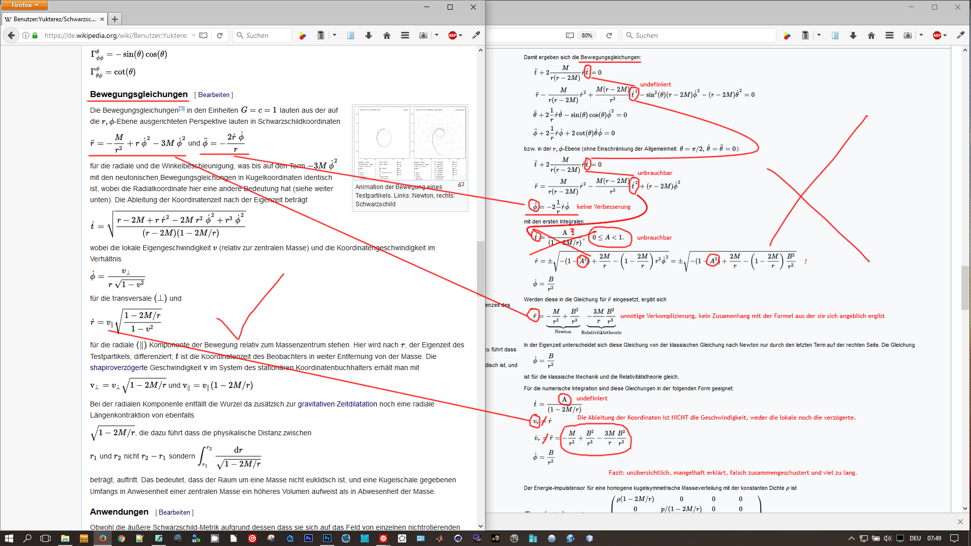The width and height of the screenshot is (971, 546).
Task: Reload page in left Firefox window
Action: [220, 35]
